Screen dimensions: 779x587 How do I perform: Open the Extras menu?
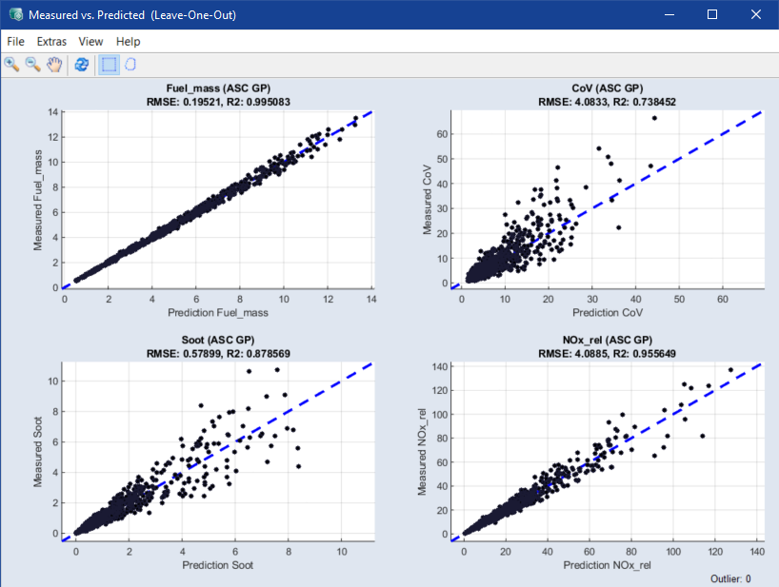pyautogui.click(x=51, y=41)
